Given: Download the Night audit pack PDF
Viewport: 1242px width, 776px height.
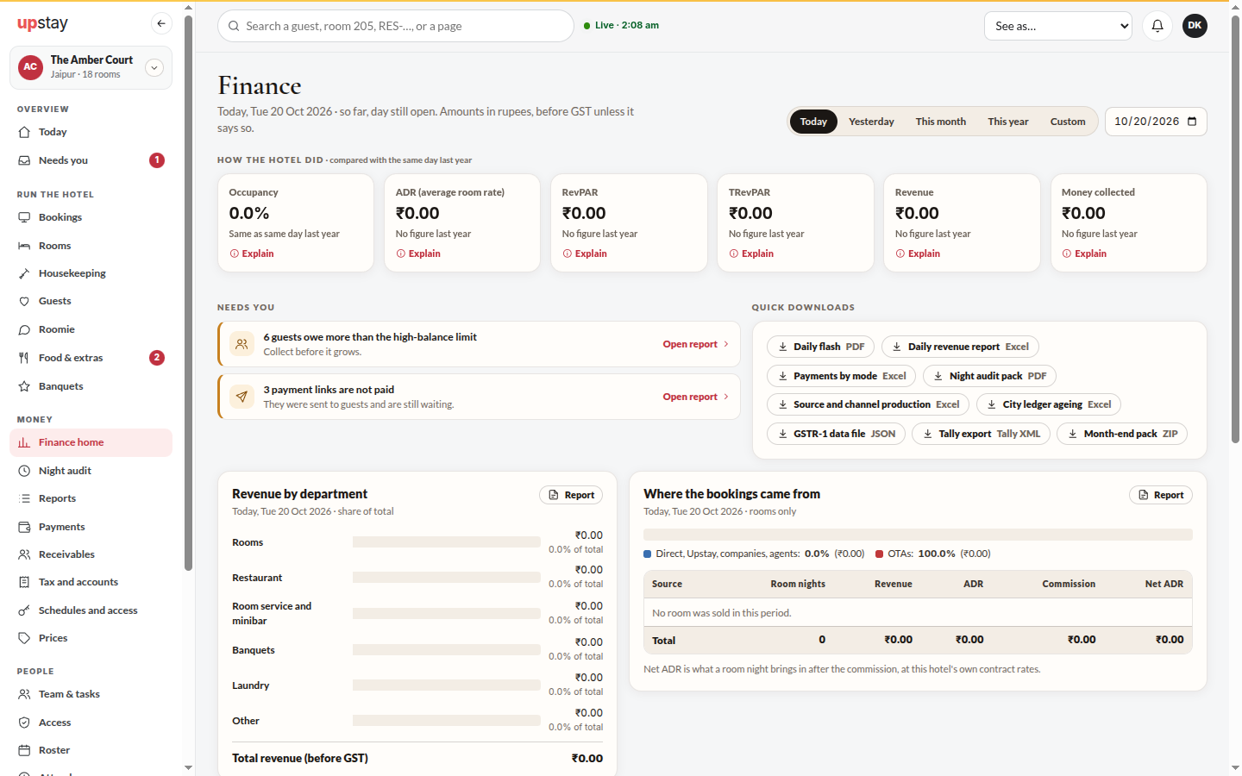Looking at the screenshot, I should (989, 376).
